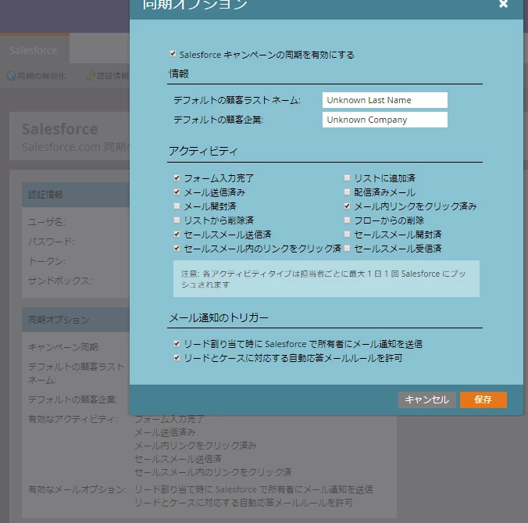Viewport: 528px width, 523px height.
Task: Enable 配信済みメール activity checkbox
Action: tap(347, 192)
